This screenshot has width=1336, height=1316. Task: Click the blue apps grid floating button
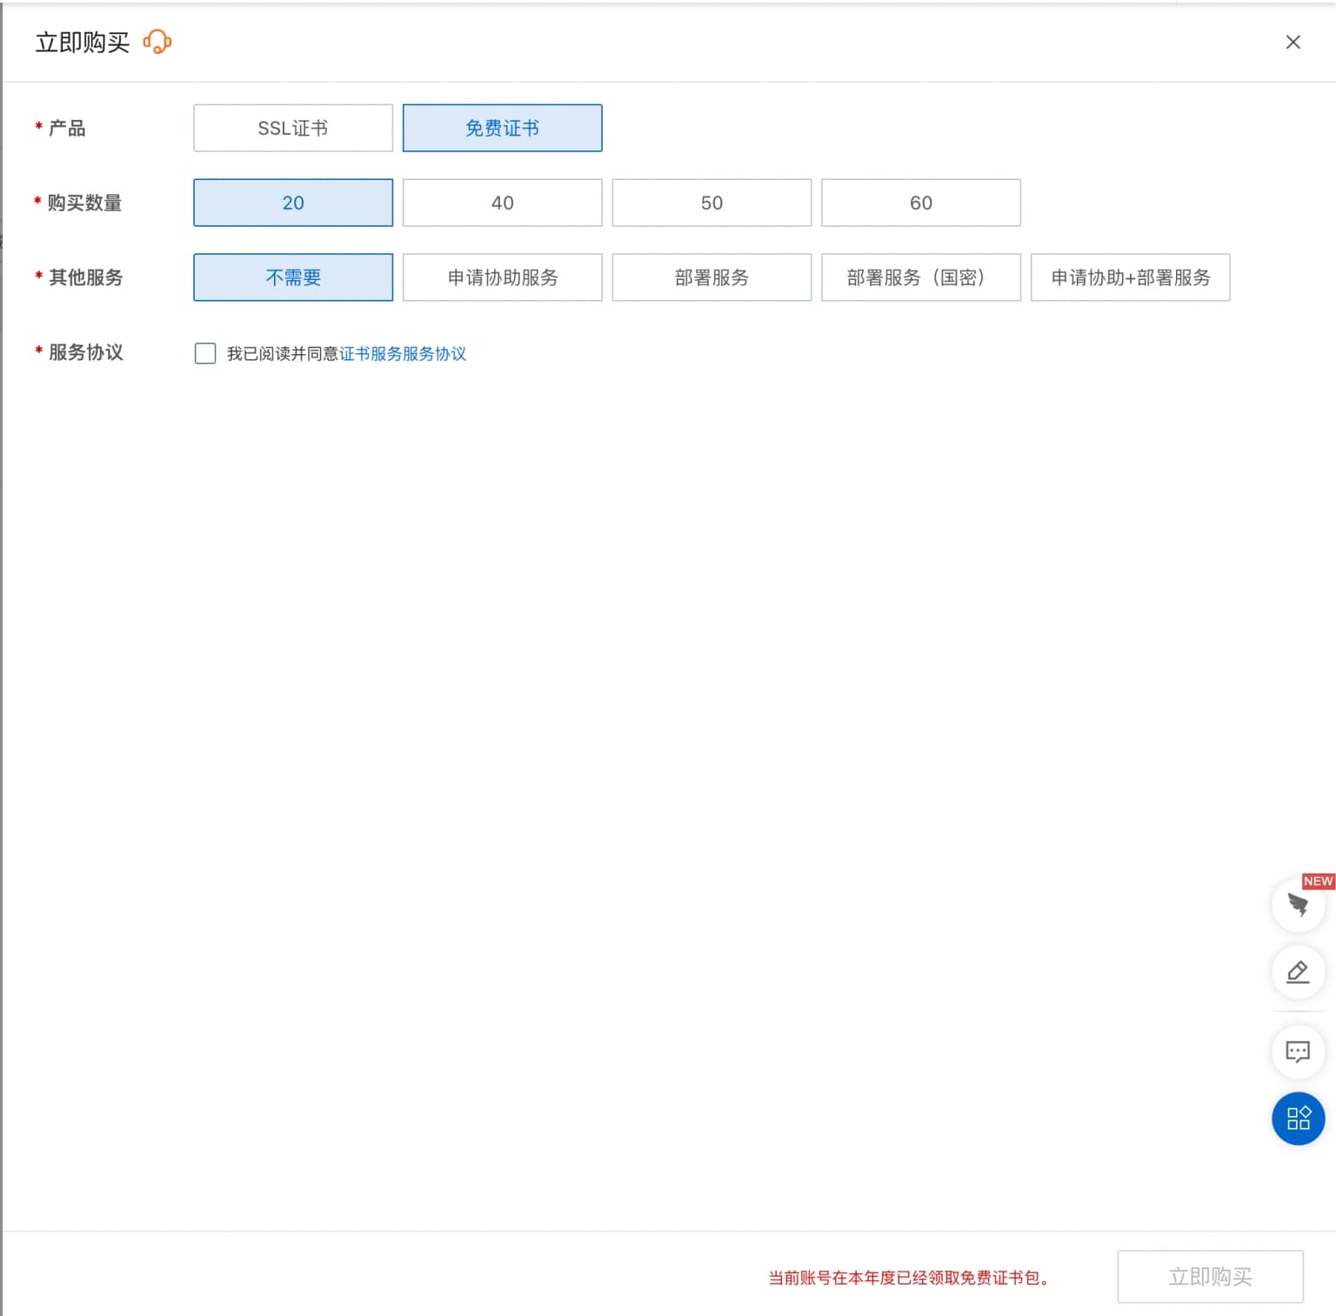click(x=1298, y=1118)
